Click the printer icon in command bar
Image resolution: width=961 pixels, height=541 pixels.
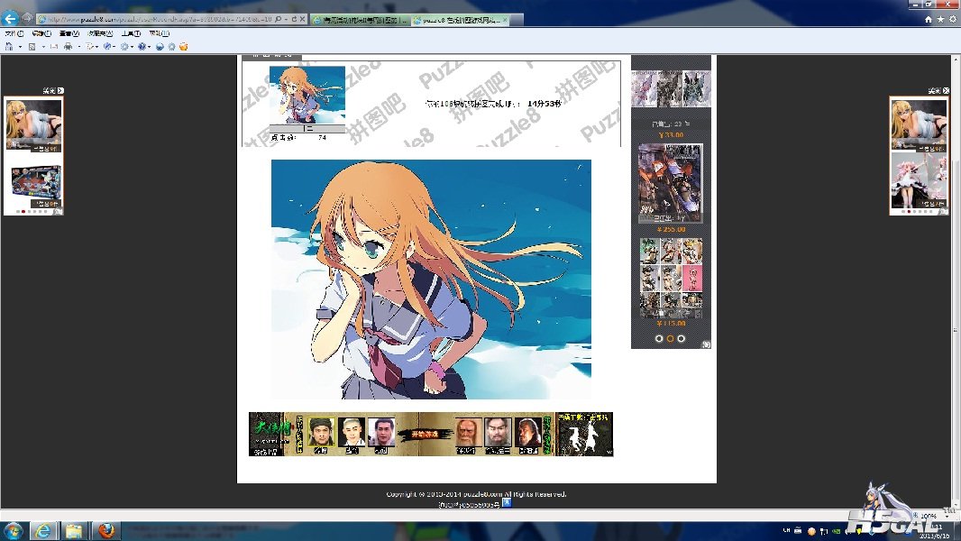[x=68, y=47]
